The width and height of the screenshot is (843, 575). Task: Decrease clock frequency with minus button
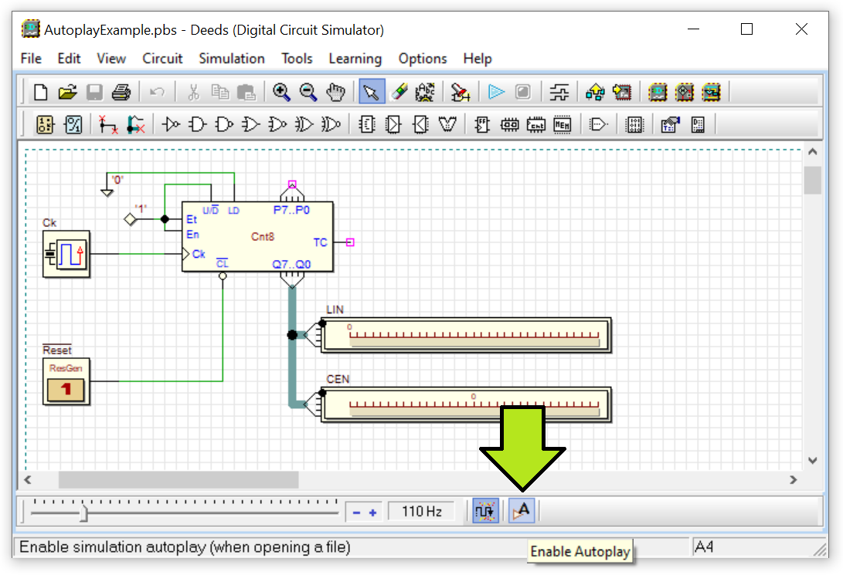(356, 512)
